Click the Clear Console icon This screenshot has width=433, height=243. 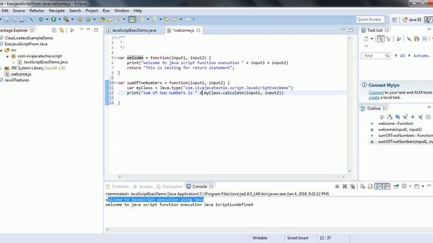pos(363,186)
